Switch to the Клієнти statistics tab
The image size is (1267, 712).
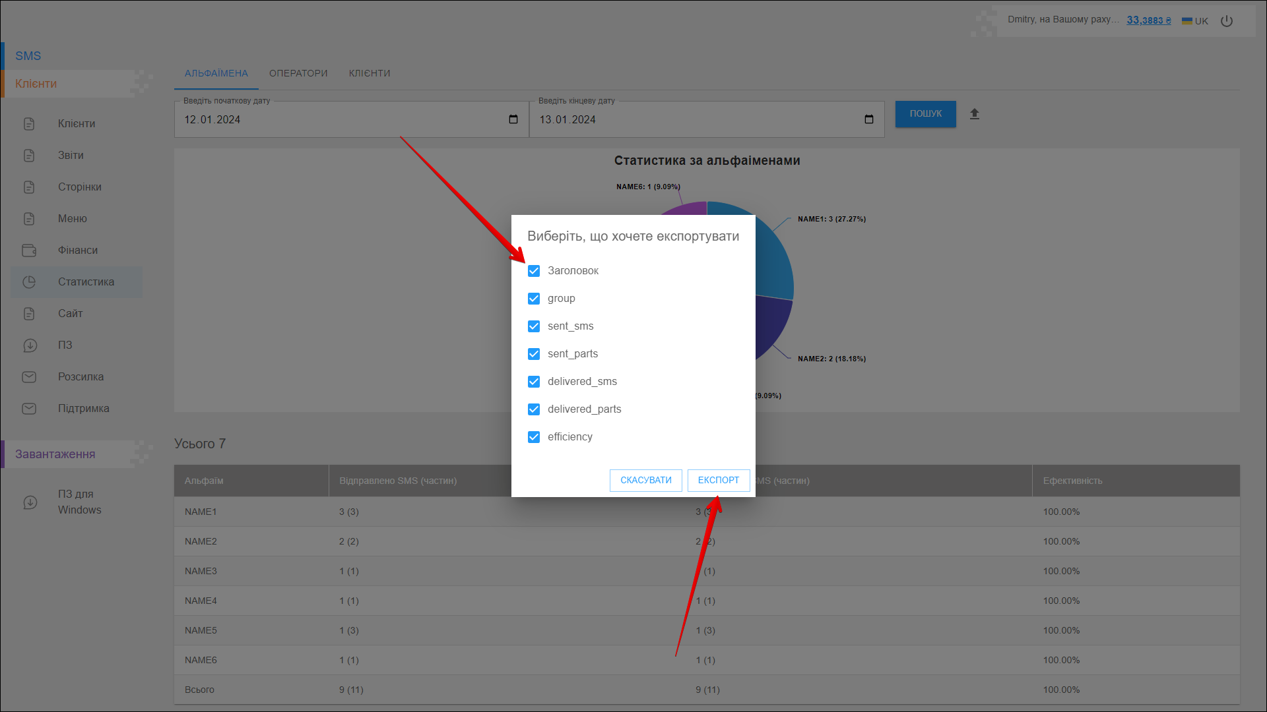[x=370, y=73]
